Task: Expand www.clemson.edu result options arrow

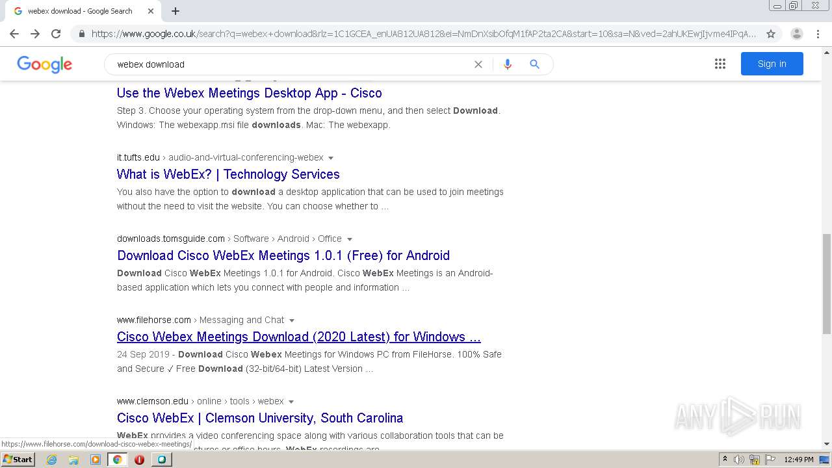Action: click(x=291, y=402)
